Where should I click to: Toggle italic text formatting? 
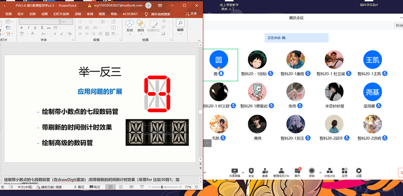point(28,28)
